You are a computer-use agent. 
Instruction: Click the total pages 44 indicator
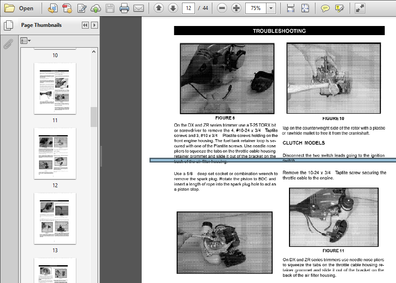point(205,8)
